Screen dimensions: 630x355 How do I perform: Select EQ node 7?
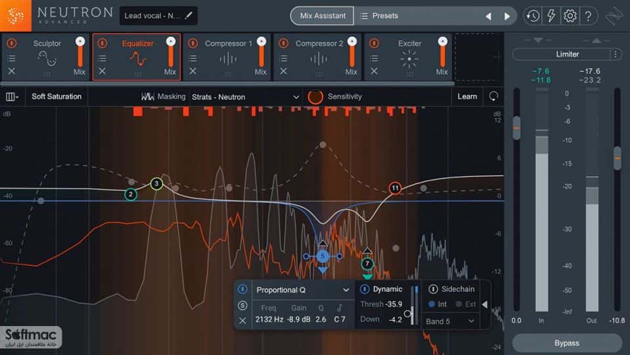pyautogui.click(x=367, y=264)
